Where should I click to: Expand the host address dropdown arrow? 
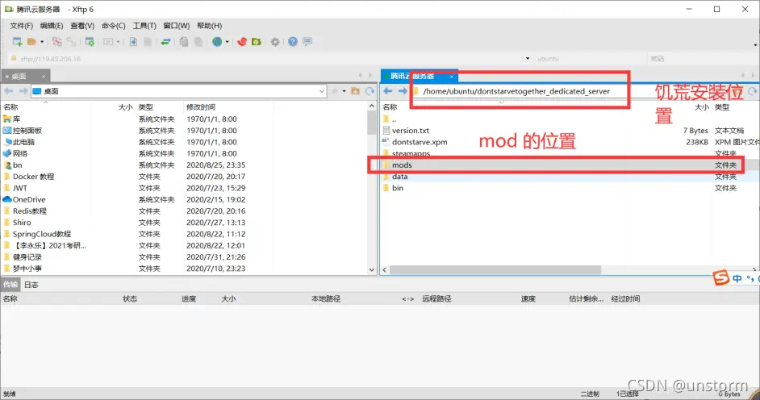pos(528,59)
